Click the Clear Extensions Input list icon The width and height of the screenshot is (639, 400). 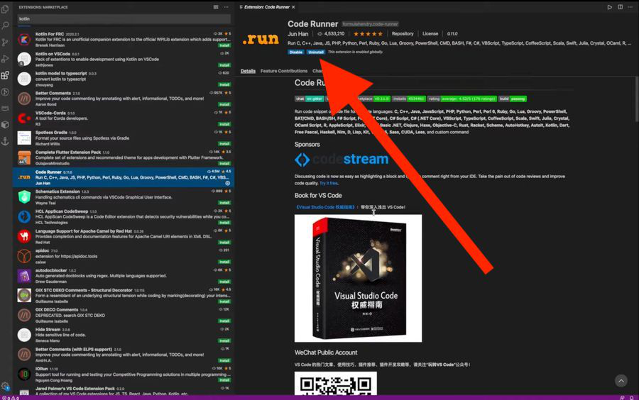click(x=216, y=7)
